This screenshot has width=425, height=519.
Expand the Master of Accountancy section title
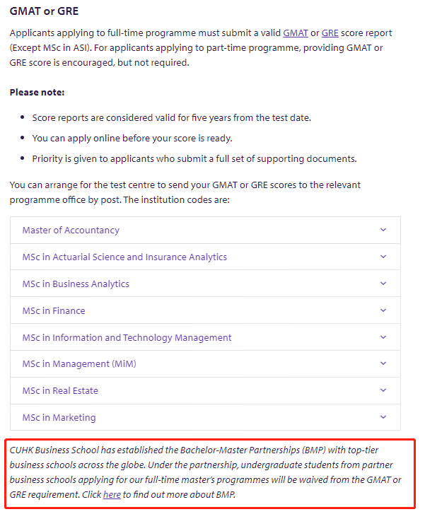tap(71, 230)
